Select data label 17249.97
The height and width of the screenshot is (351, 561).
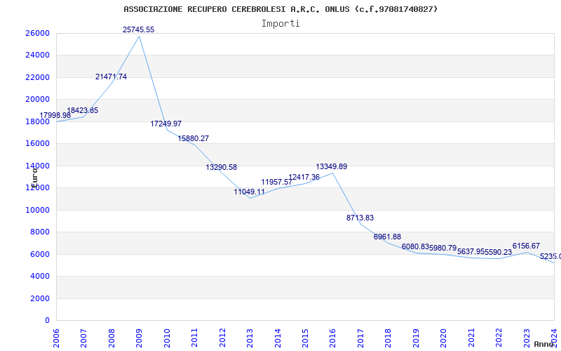coord(166,124)
